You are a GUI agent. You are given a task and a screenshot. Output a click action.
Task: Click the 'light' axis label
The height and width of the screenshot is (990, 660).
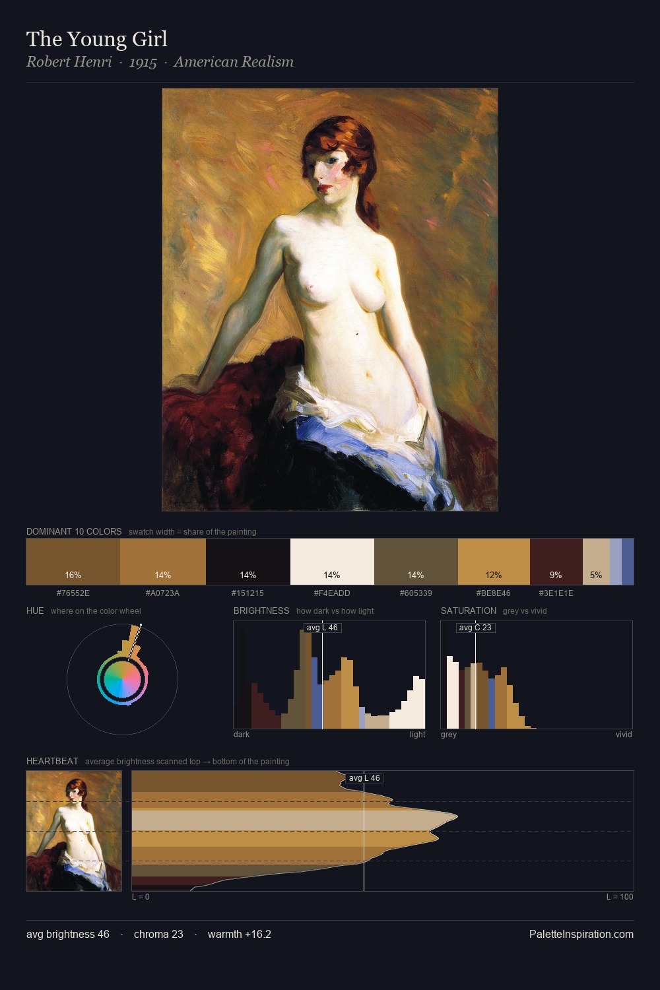(x=417, y=735)
